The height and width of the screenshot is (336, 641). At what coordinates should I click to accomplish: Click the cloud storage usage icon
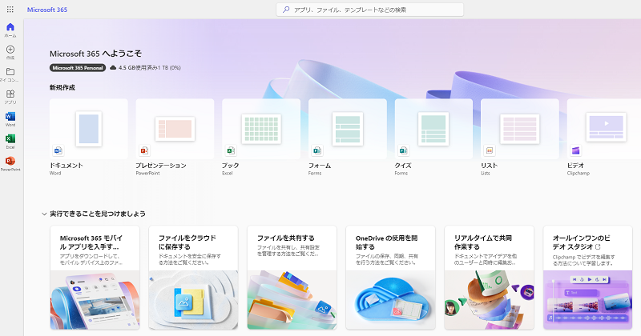(x=113, y=68)
